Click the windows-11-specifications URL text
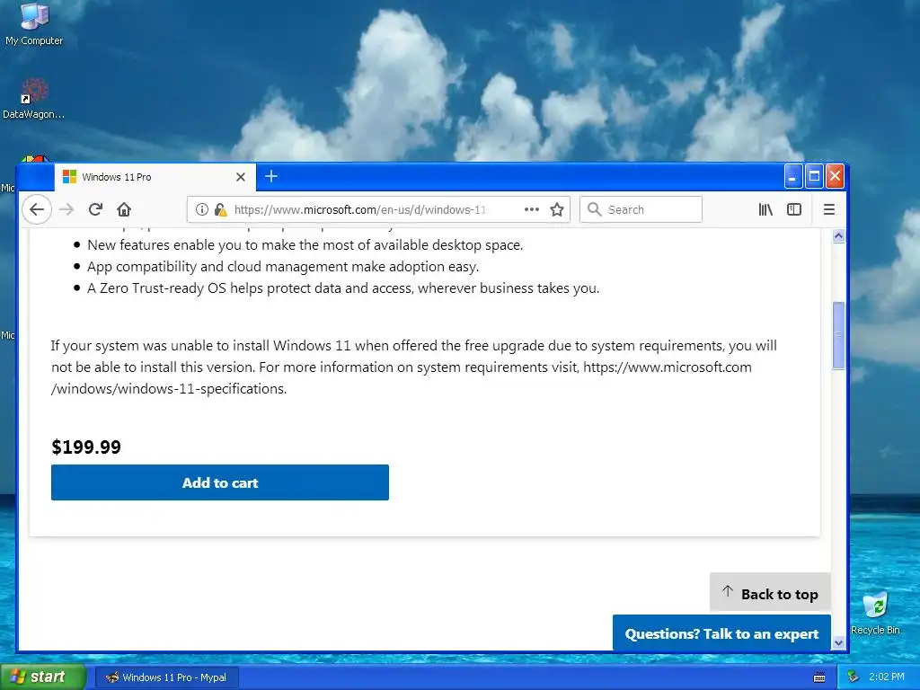Viewport: 920px width, 690px height. (402, 378)
